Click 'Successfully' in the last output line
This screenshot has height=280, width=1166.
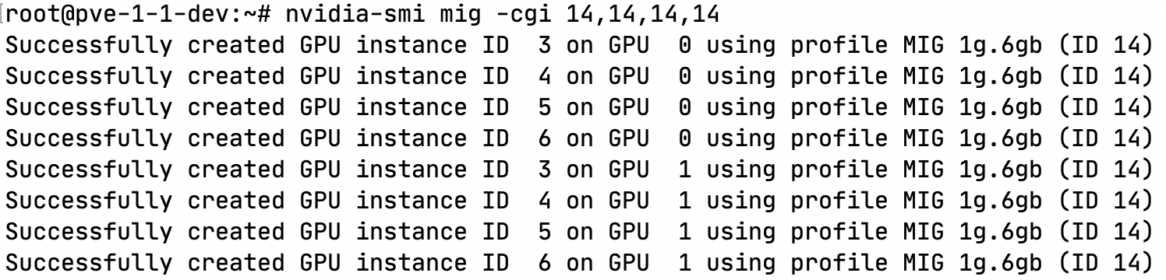pos(88,264)
